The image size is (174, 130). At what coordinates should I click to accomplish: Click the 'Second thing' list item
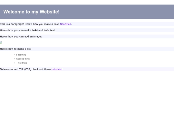click(23, 59)
